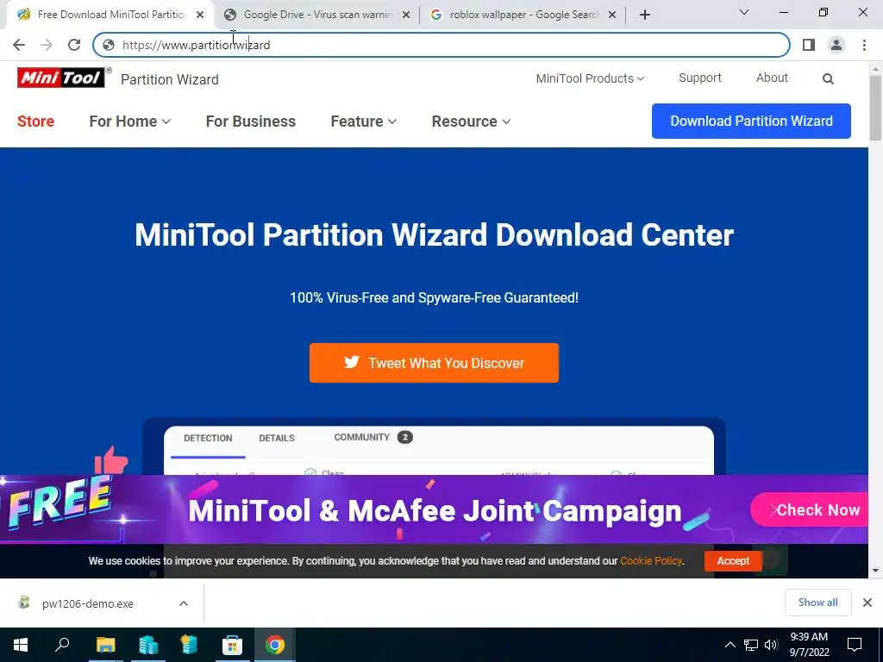Click the browser Forward arrow
The height and width of the screenshot is (662, 883).
coord(47,45)
